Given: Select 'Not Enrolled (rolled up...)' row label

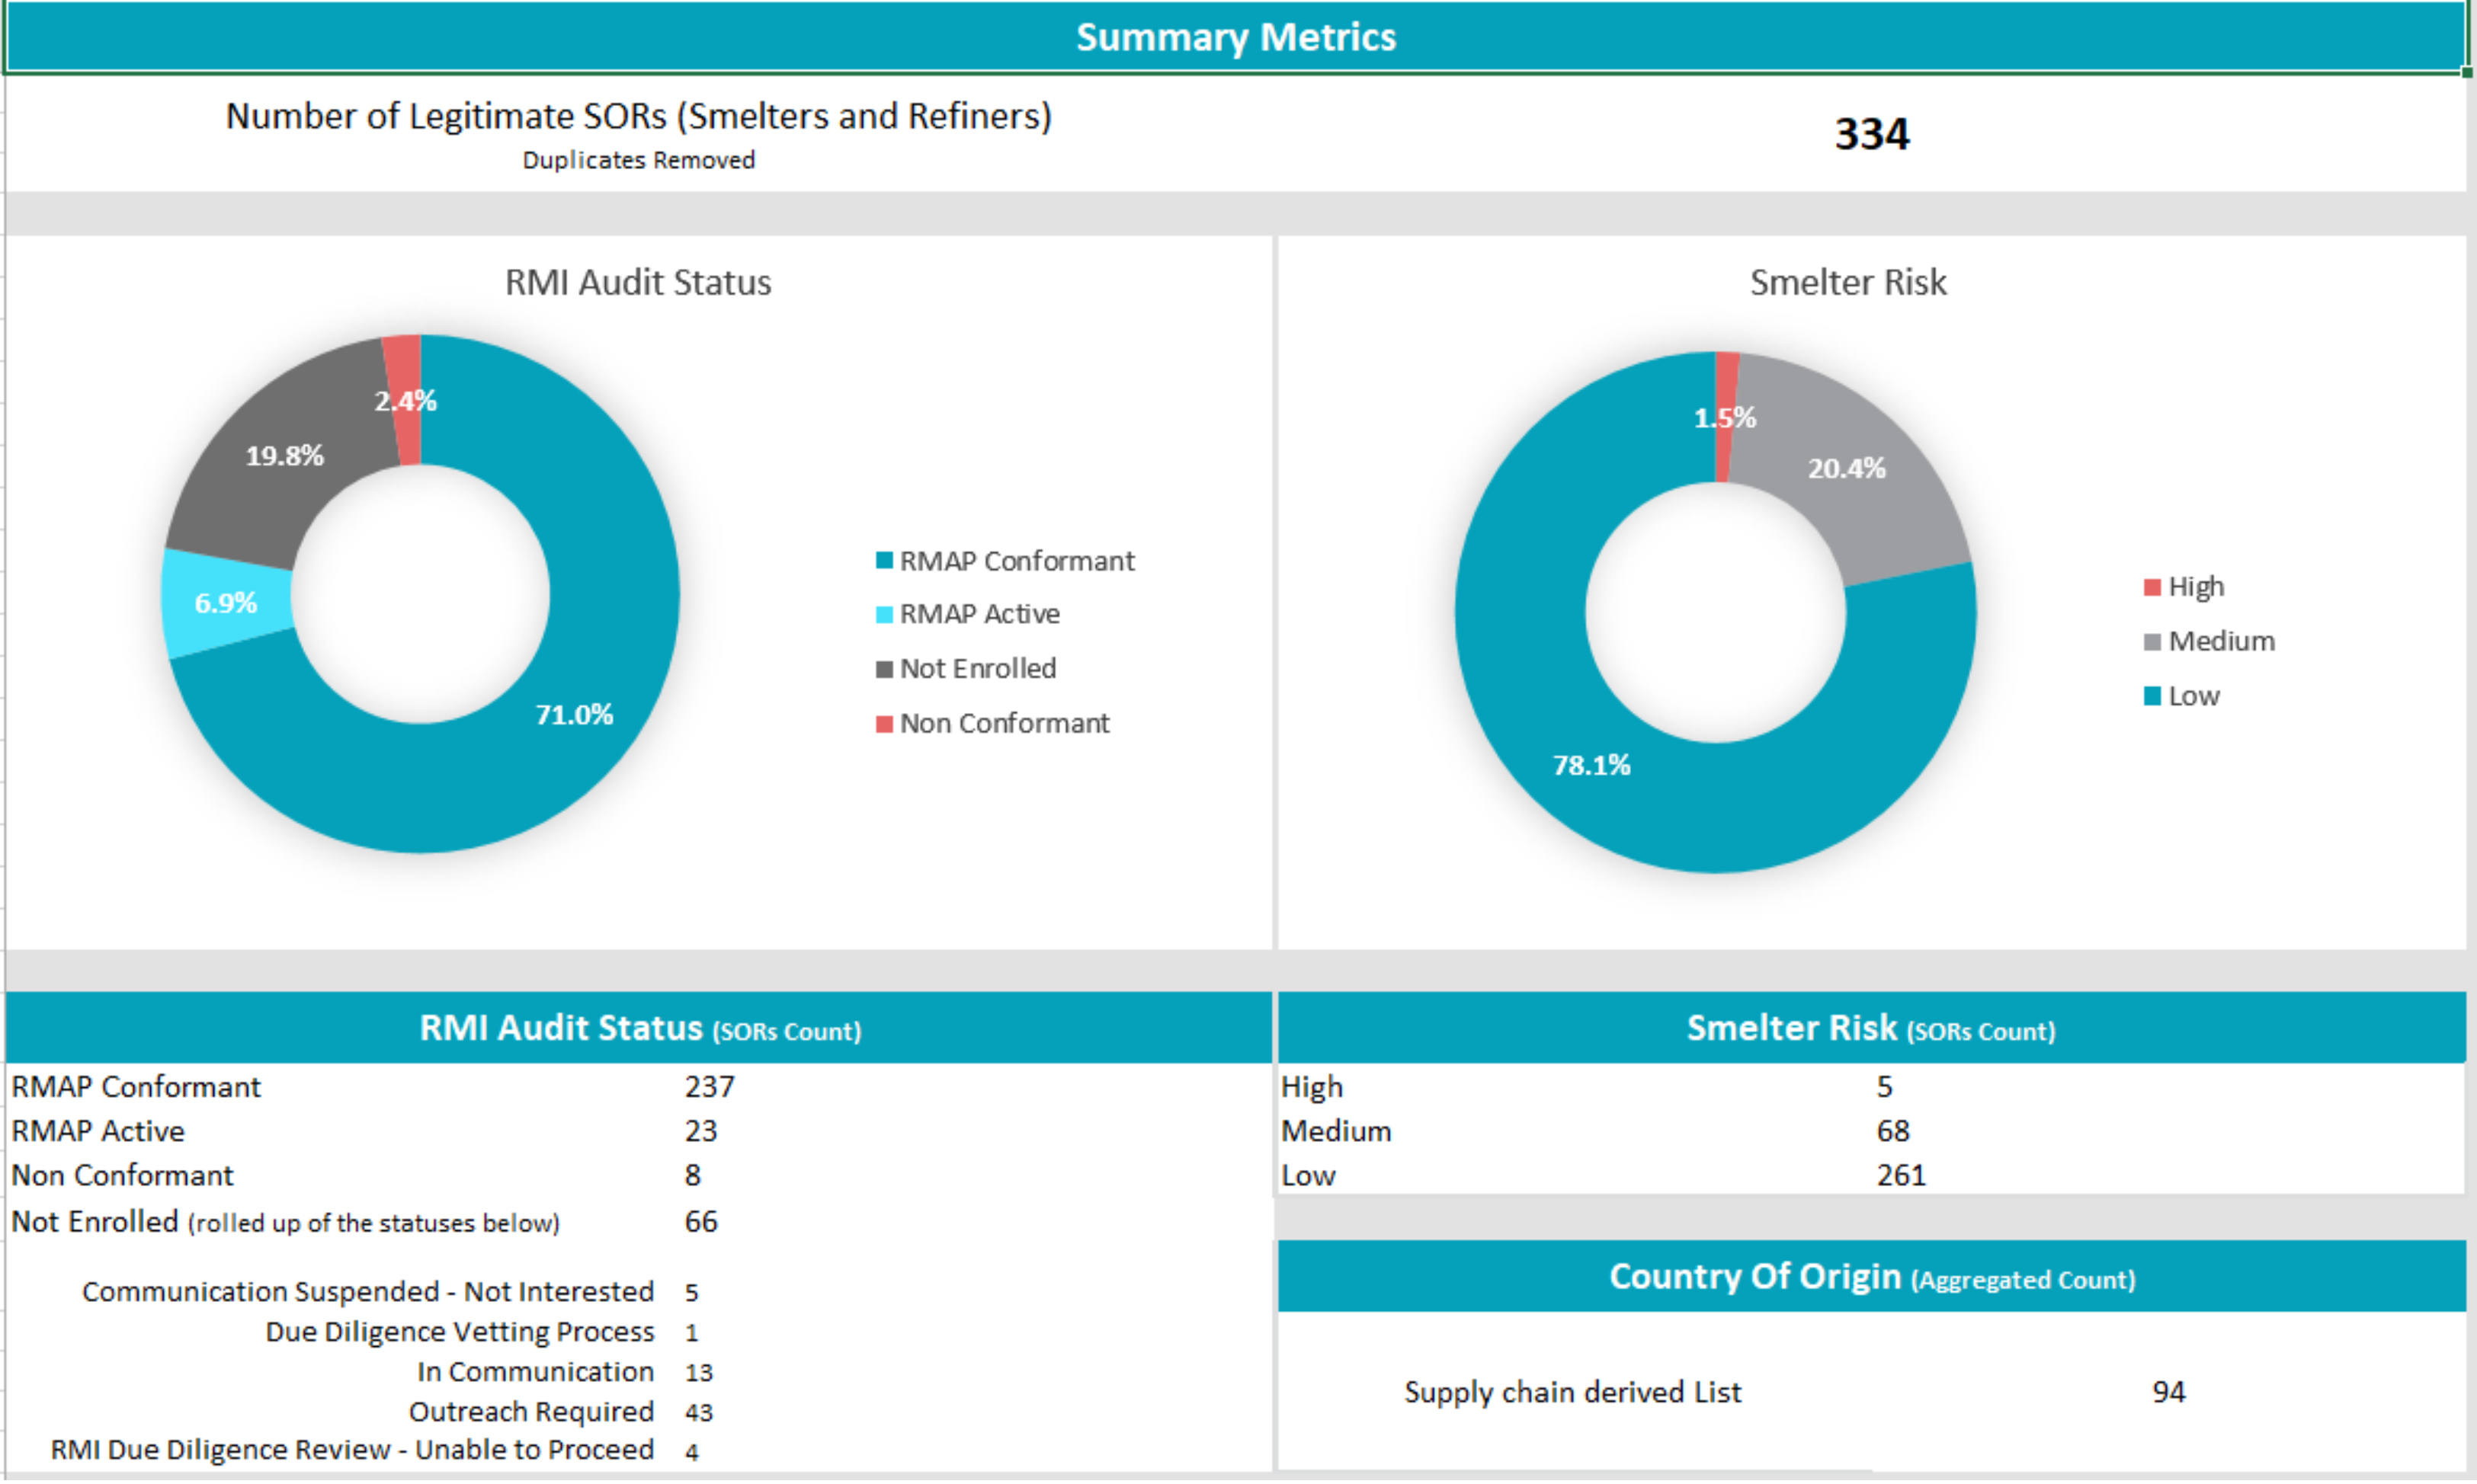Looking at the screenshot, I should click(x=285, y=1222).
